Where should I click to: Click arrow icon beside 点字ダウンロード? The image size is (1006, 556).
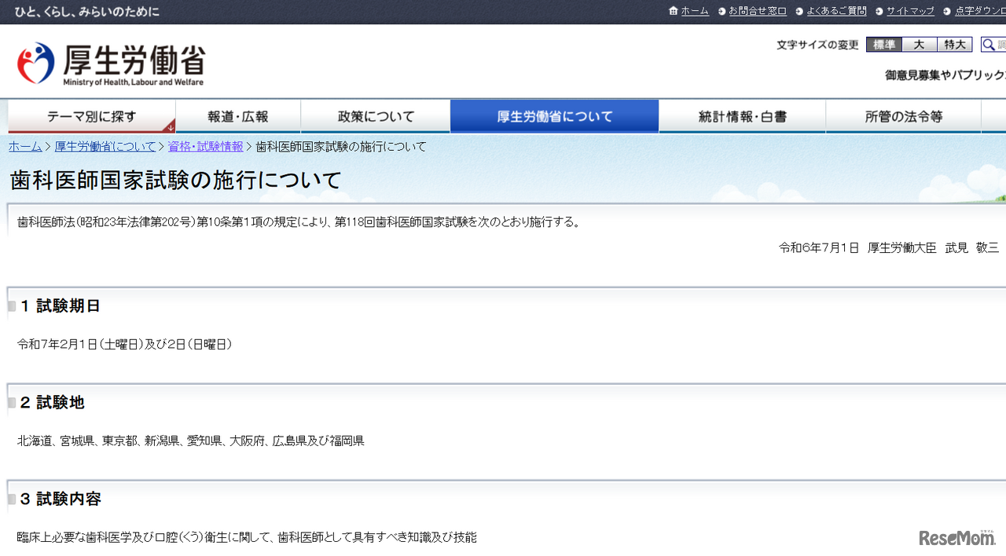pos(947,11)
